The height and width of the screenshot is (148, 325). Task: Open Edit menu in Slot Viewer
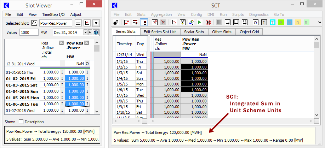(x=20, y=14)
